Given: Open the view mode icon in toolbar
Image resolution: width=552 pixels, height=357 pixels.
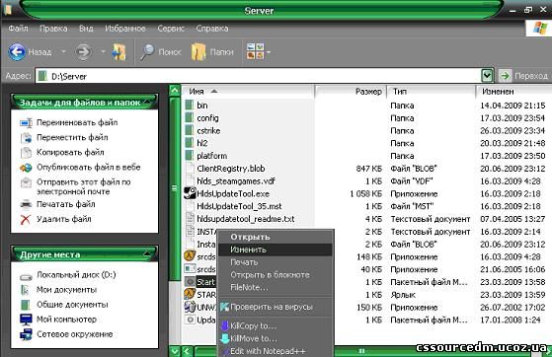Looking at the screenshot, I should (x=255, y=51).
